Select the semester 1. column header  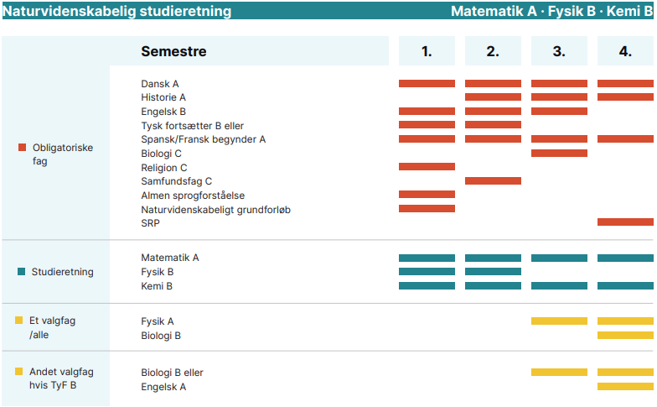coord(427,50)
